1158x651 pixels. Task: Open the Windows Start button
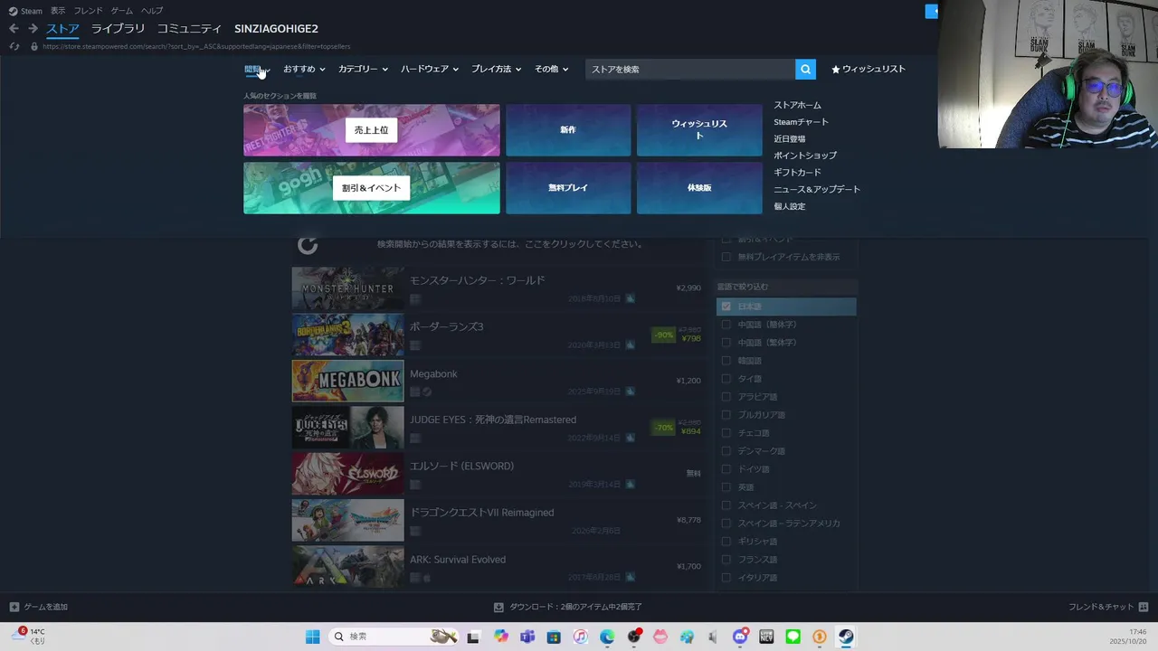click(x=312, y=637)
